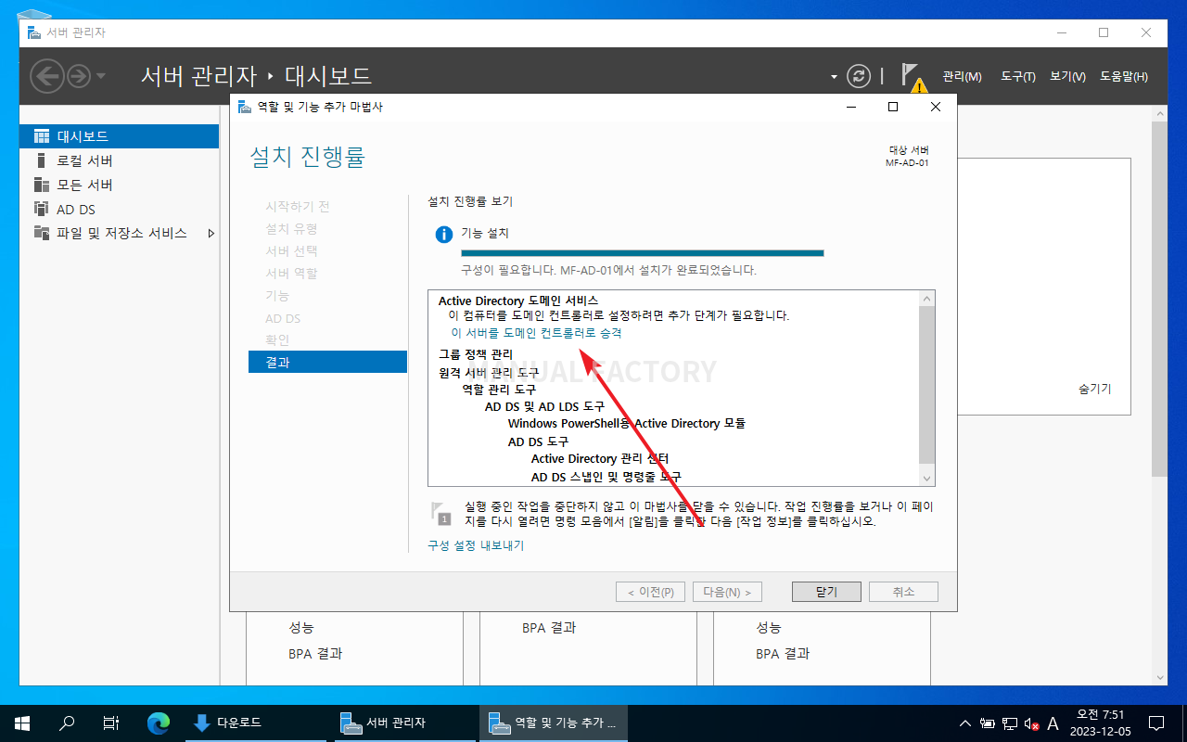Click the 대시보드 sidebar icon
Viewport: 1187px width, 742px height.
click(41, 136)
